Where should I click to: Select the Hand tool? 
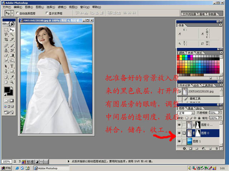click(x=6, y=82)
